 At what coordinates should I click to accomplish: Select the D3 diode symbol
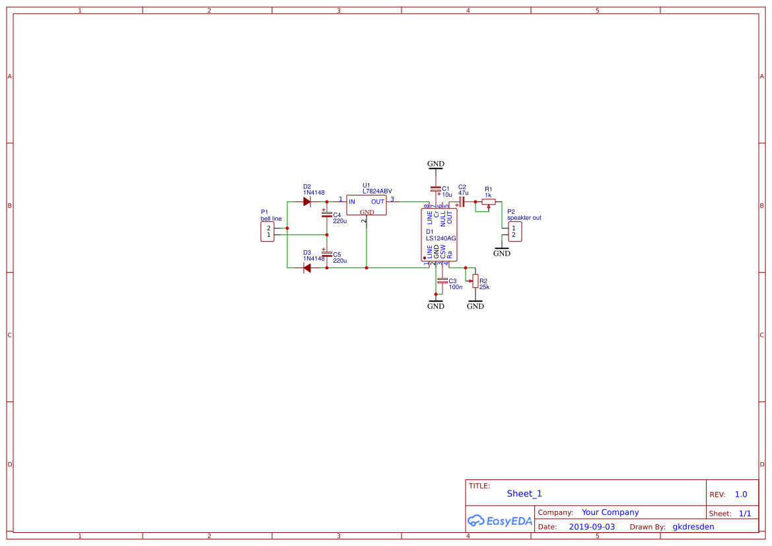click(306, 268)
